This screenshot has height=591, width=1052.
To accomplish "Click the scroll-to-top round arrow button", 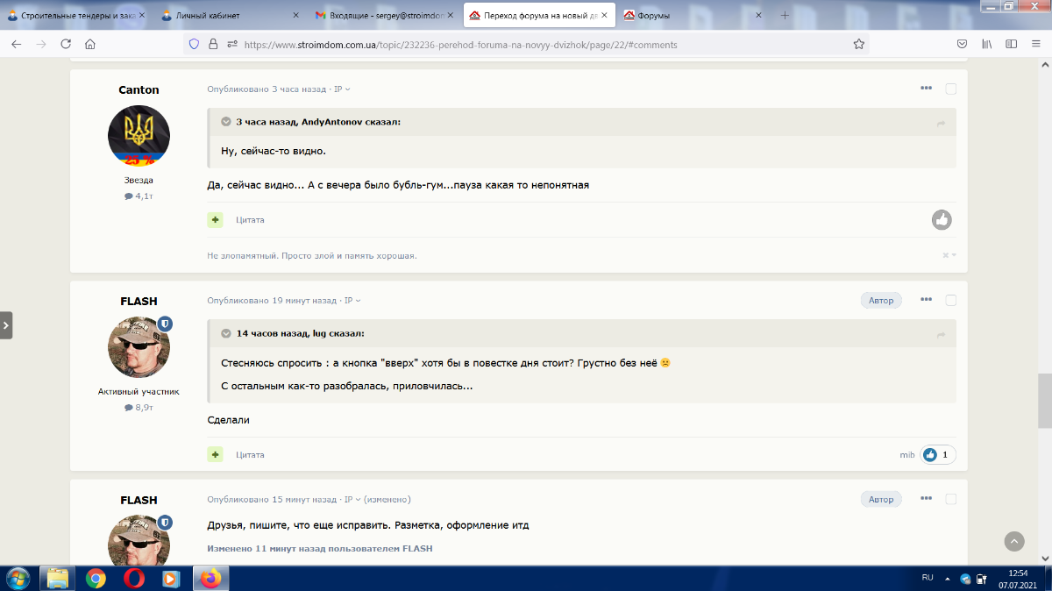I will click(x=1013, y=541).
